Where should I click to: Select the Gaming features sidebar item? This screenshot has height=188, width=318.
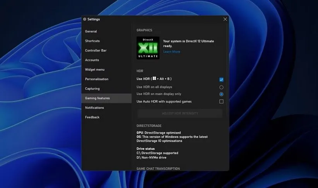click(x=97, y=98)
